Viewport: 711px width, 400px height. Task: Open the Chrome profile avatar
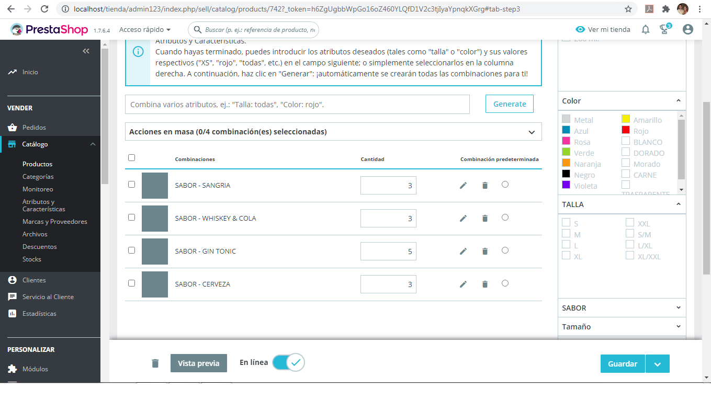[x=682, y=9]
